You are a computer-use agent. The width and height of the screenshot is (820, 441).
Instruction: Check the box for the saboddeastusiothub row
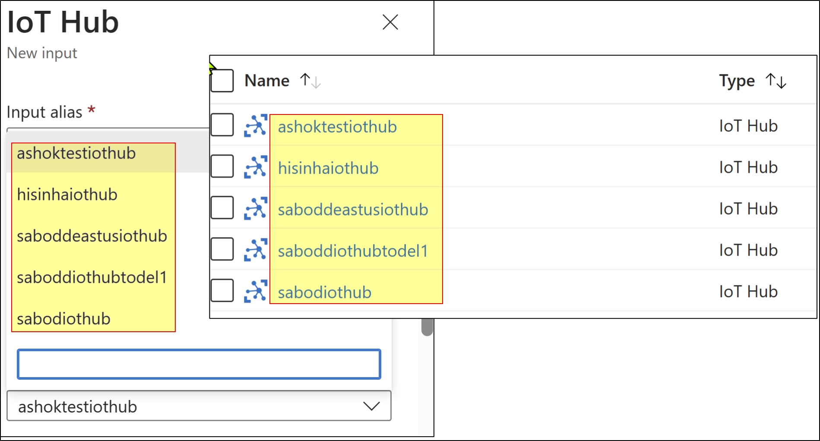coord(222,208)
